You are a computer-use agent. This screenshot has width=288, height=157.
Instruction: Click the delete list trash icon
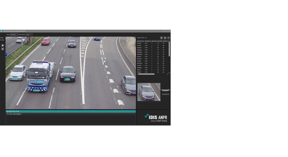pyautogui.click(x=161, y=38)
